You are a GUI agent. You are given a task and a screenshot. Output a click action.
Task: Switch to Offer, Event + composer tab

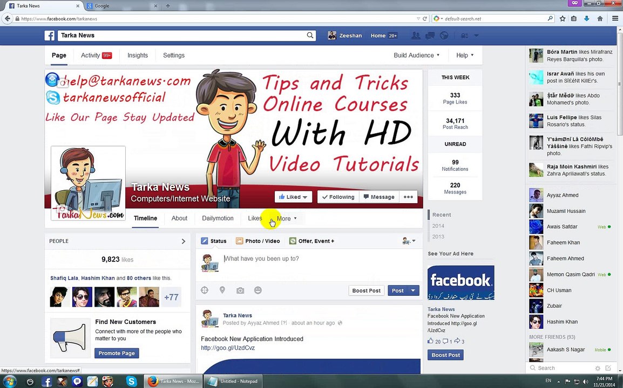(x=311, y=241)
